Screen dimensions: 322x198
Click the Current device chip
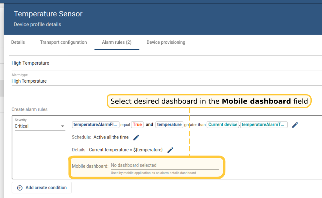click(x=223, y=125)
